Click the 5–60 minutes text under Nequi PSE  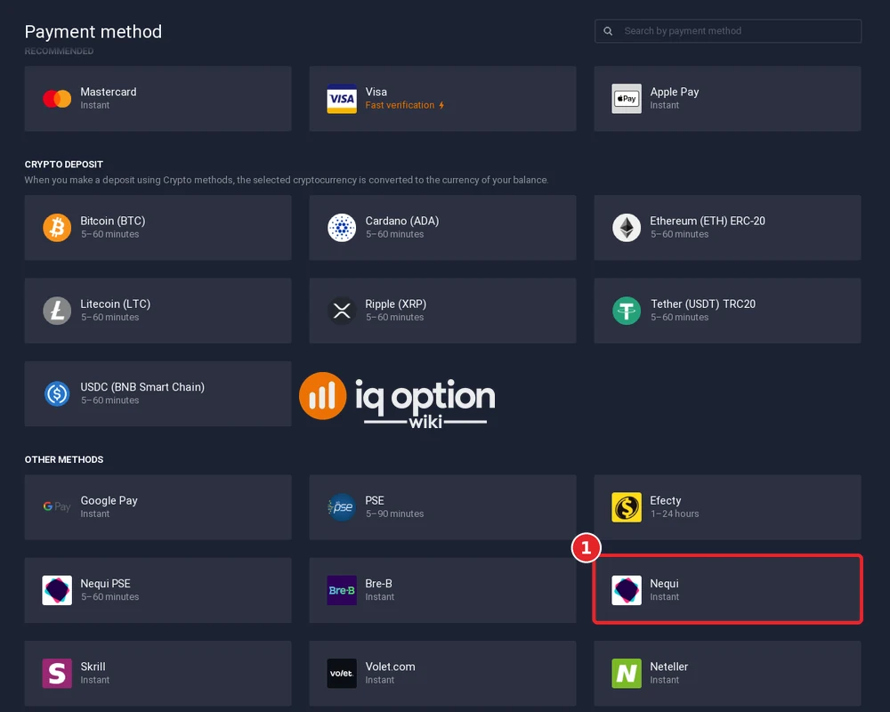(x=110, y=596)
